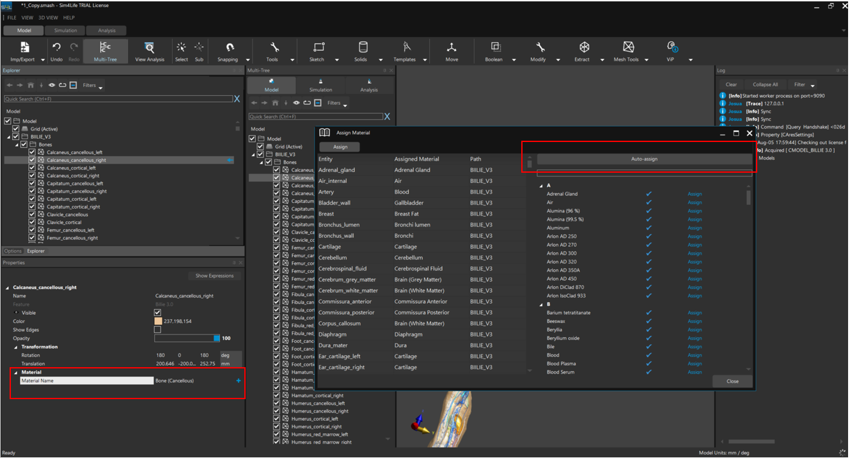Collapse the Bones tree node in Explorer
The width and height of the screenshot is (850, 458).
pyautogui.click(x=17, y=145)
